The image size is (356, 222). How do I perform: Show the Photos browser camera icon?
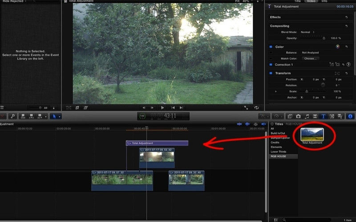(x=298, y=116)
